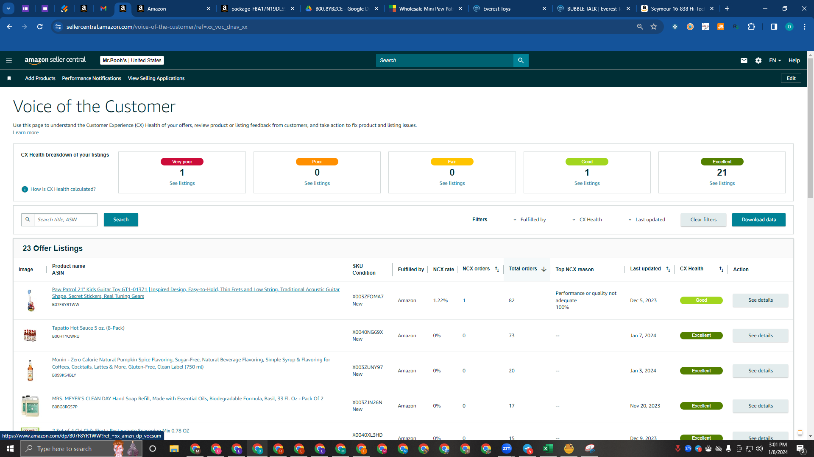Open a new browser tab
814x457 pixels.
tap(727, 8)
